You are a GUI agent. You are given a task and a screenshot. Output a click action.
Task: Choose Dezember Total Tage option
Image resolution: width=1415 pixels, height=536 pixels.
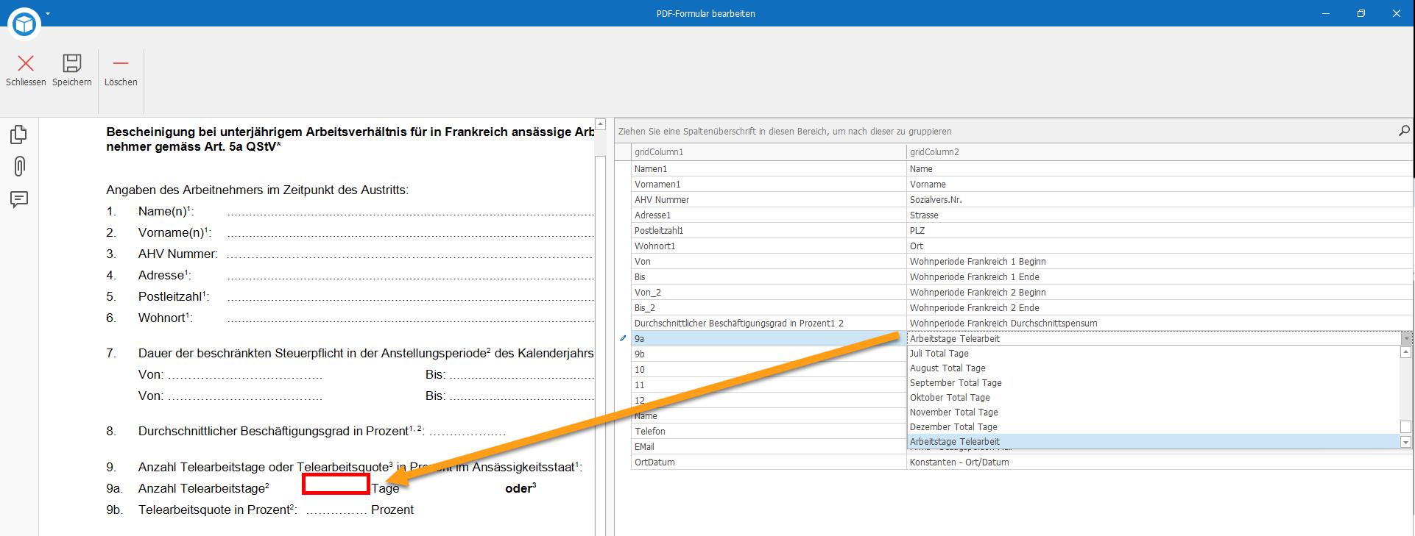point(1154,427)
